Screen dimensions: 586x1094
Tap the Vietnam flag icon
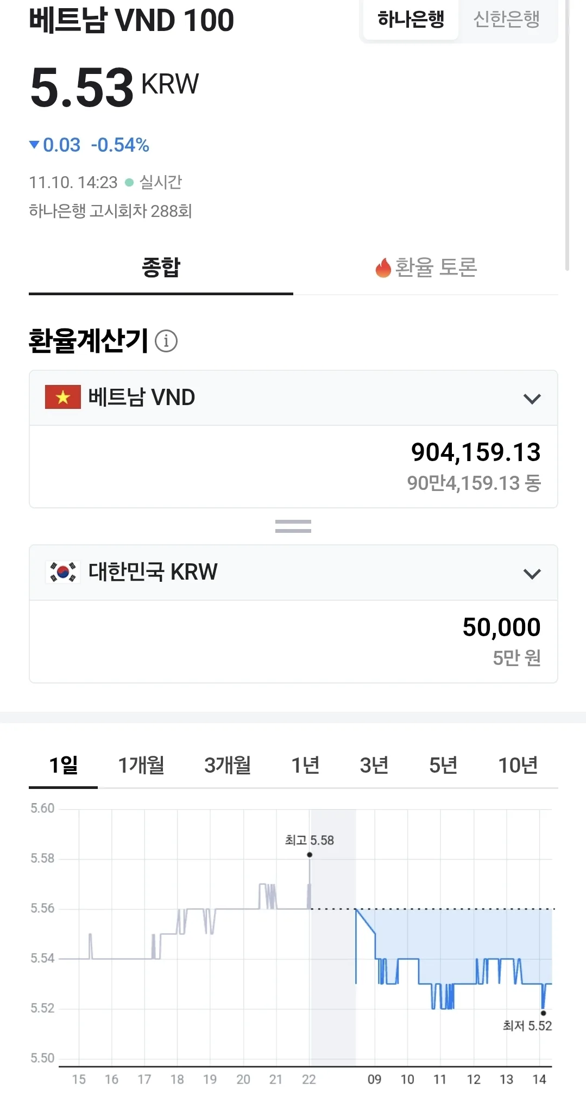coord(63,397)
